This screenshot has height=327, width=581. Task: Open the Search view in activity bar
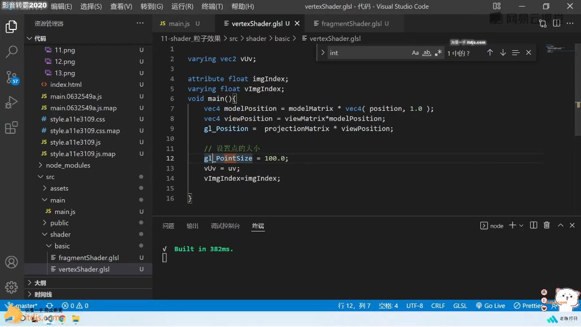coord(11,52)
